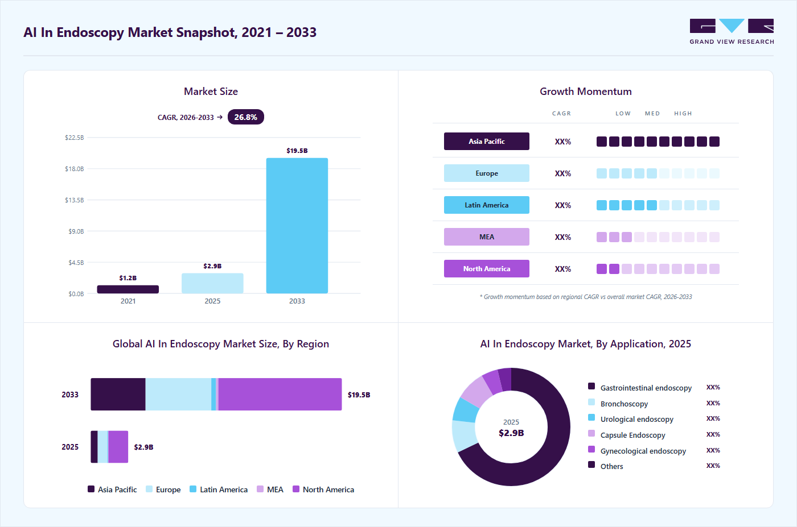Click the Gastrointestinal endoscopy XX% value
This screenshot has width=797, height=527.
pos(713,387)
